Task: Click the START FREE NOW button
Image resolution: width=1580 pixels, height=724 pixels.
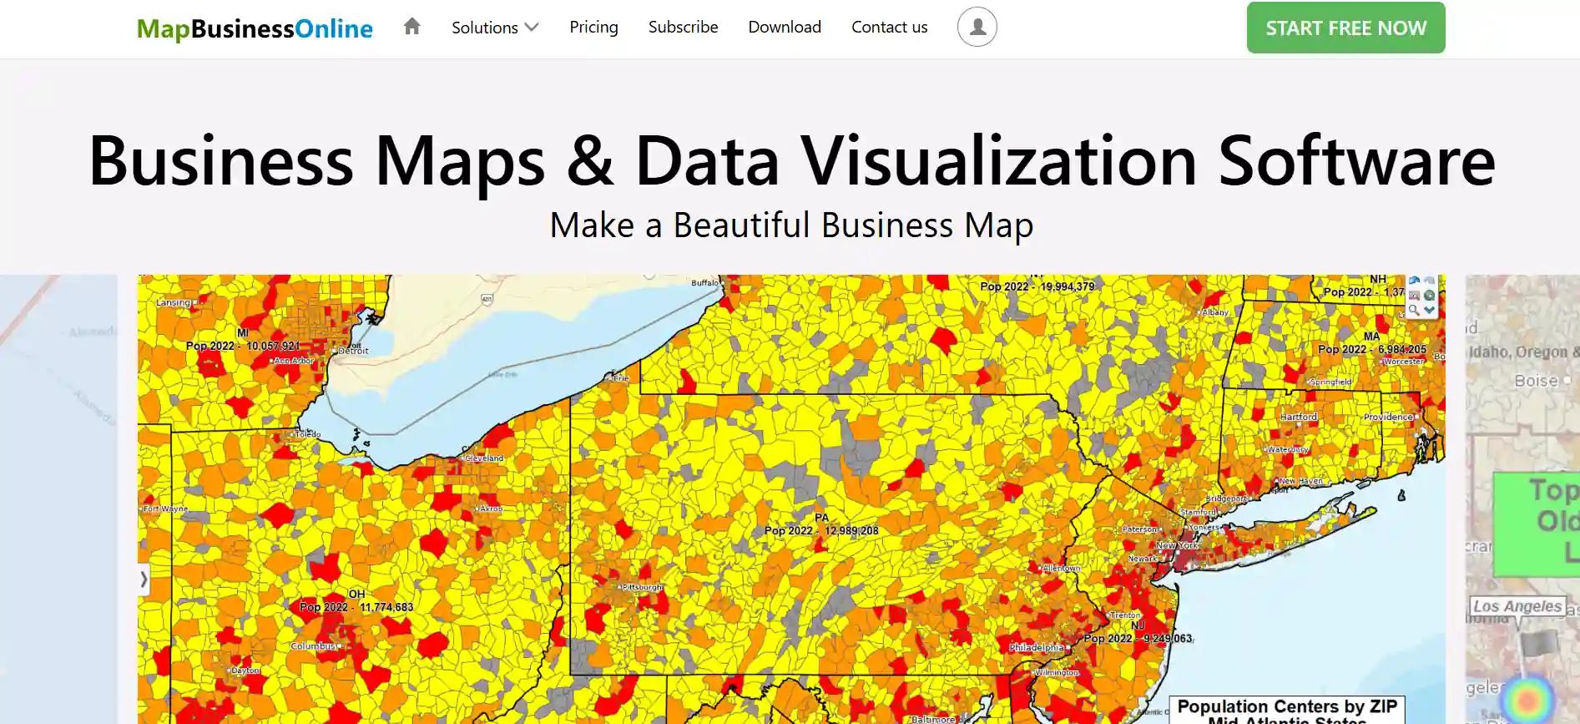Action: point(1345,28)
